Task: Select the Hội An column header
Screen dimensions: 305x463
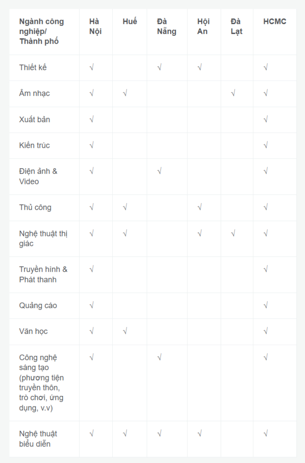Action: pyautogui.click(x=203, y=26)
